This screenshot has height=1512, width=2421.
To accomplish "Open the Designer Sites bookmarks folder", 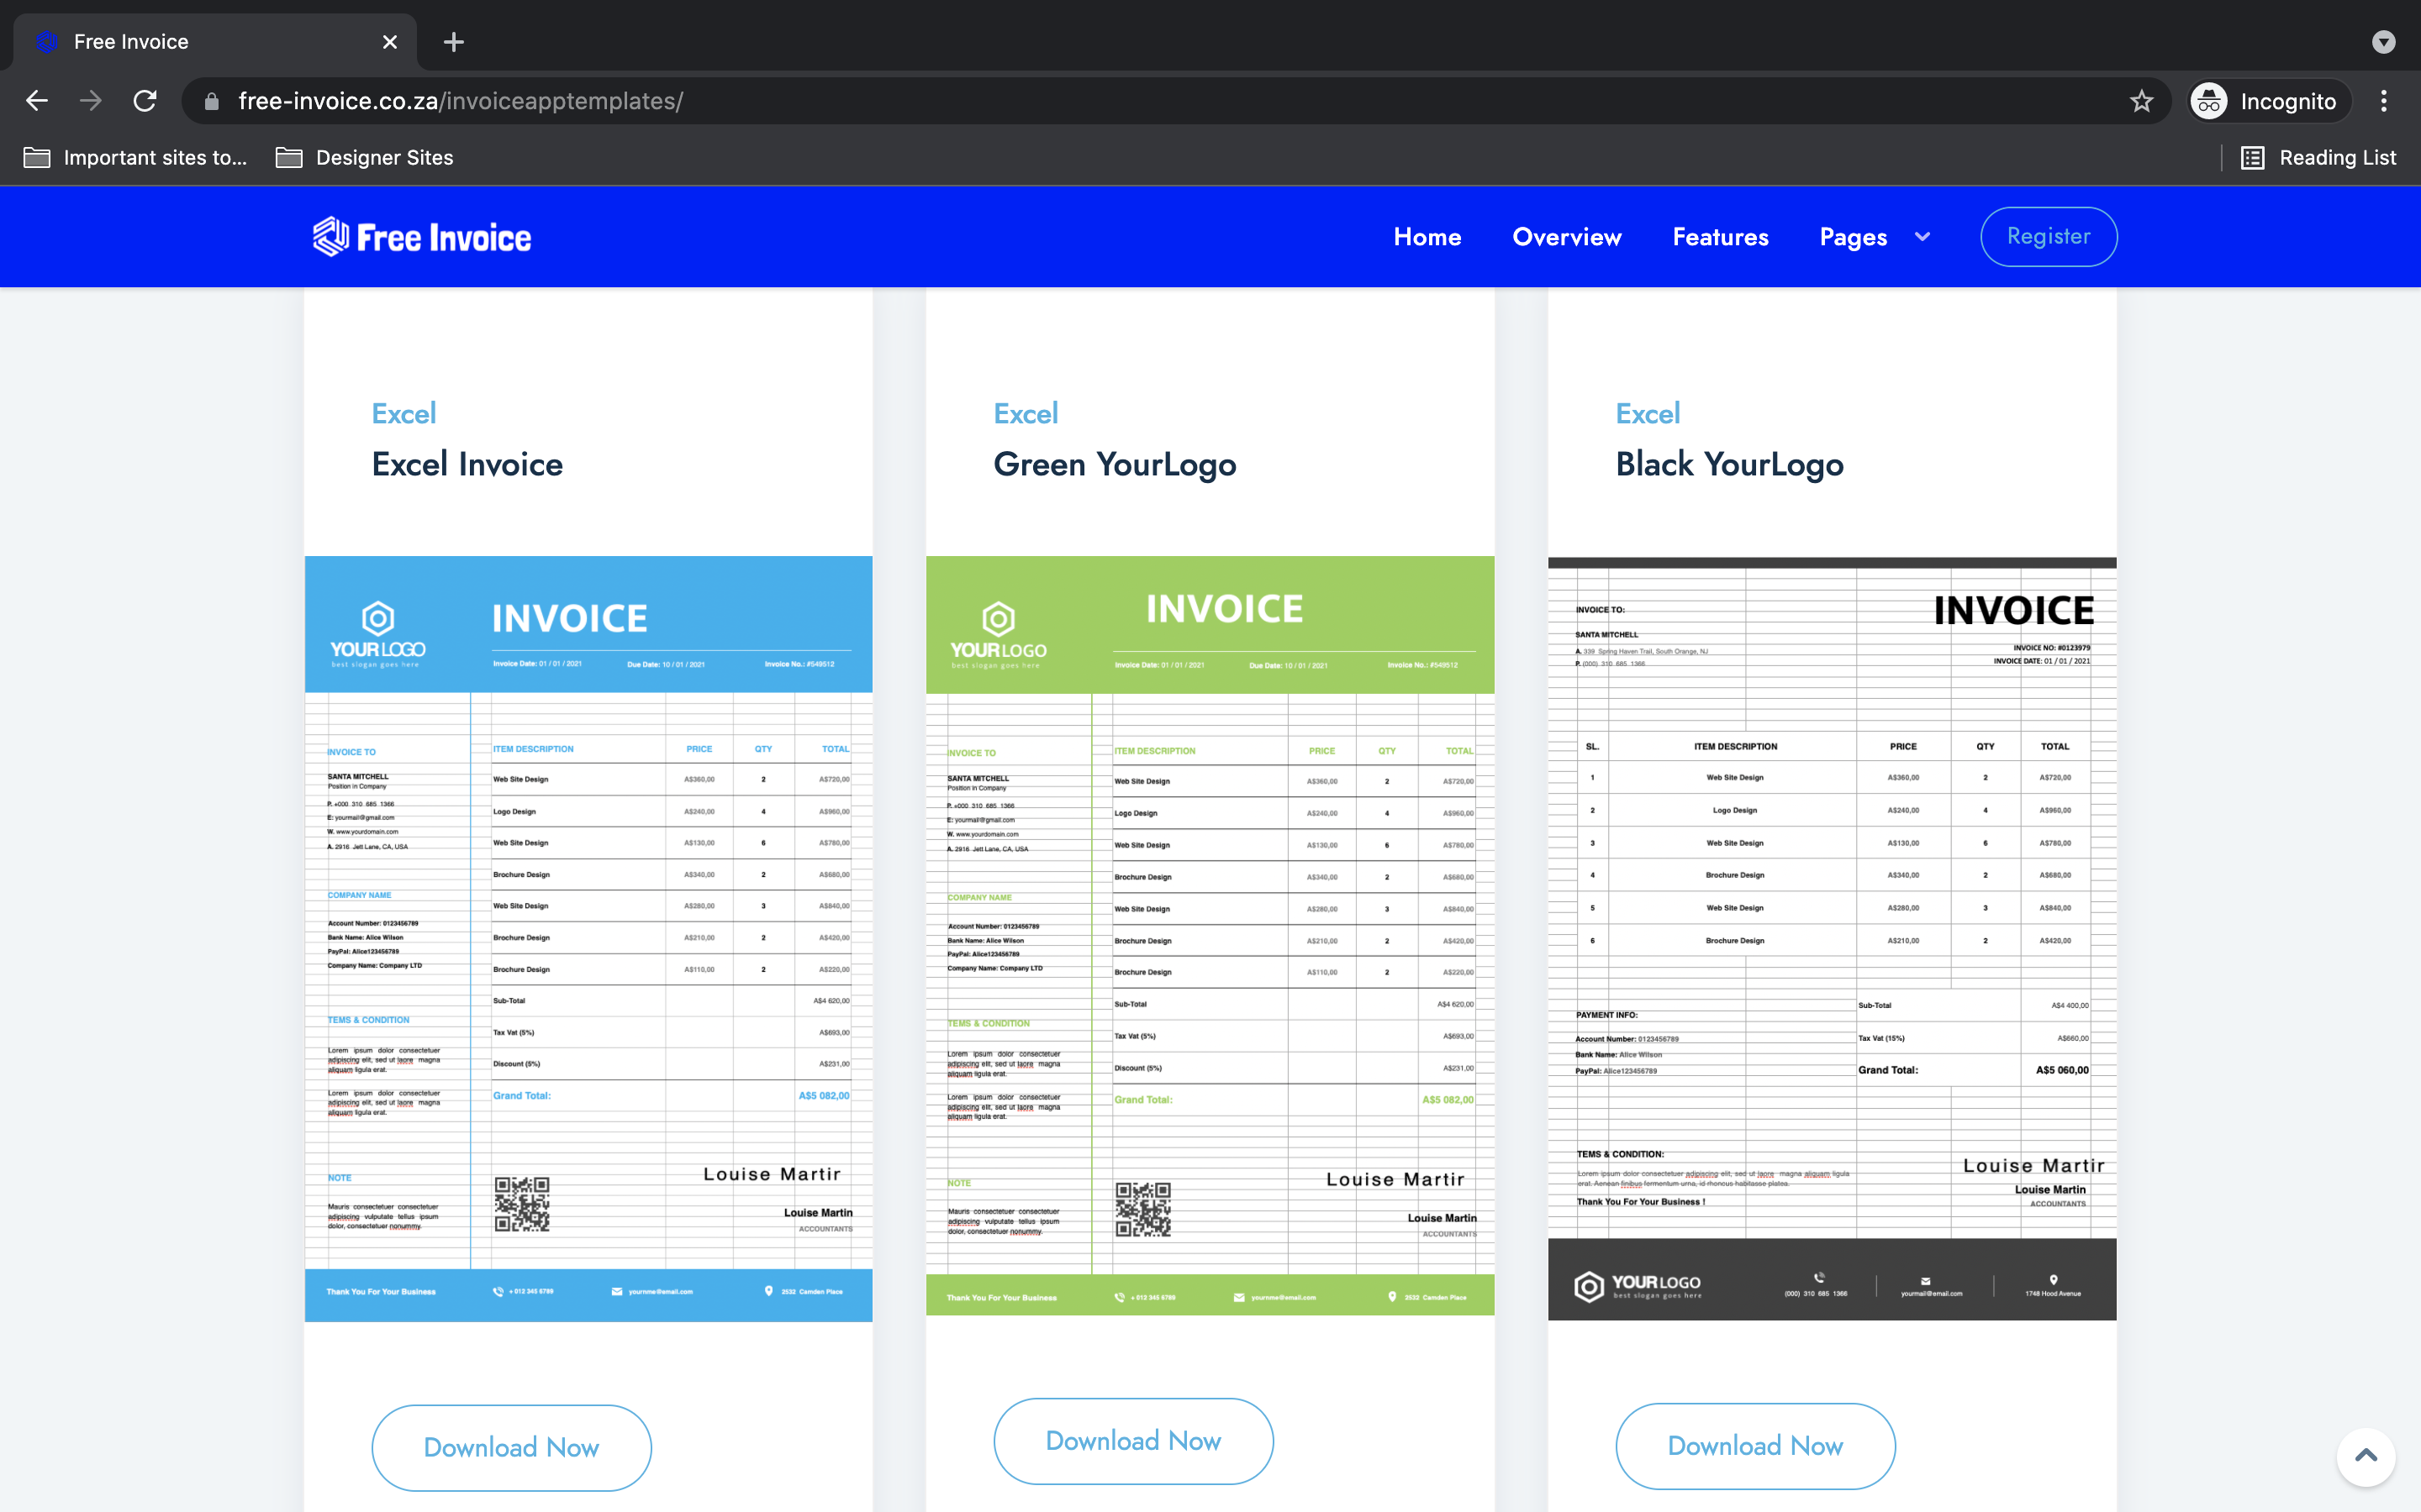I will click(364, 157).
